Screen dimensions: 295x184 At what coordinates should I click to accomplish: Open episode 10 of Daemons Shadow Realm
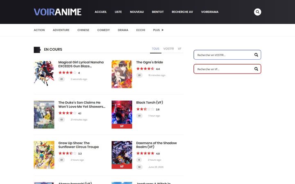139,167
